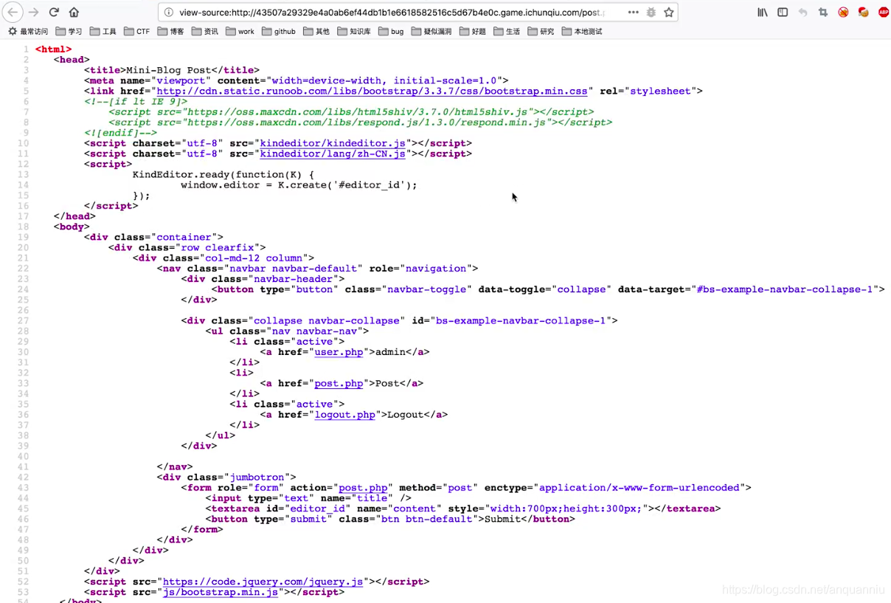
Task: Follow the user.php link
Action: (x=339, y=352)
